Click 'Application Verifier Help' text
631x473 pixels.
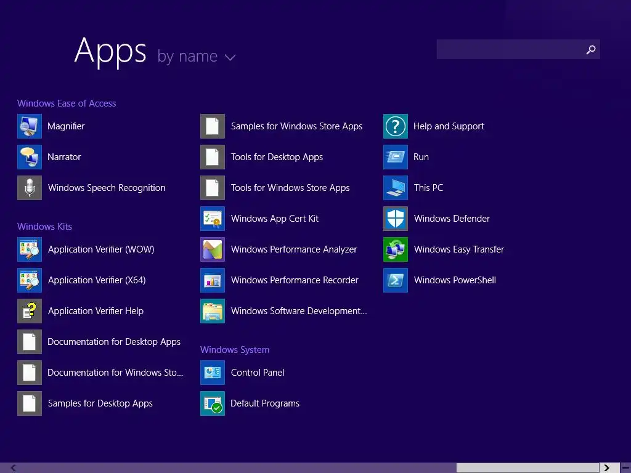click(x=96, y=311)
